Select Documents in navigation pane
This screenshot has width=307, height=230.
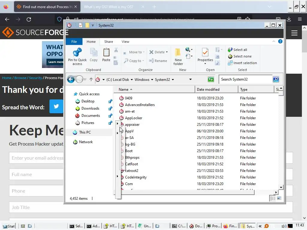(91, 116)
